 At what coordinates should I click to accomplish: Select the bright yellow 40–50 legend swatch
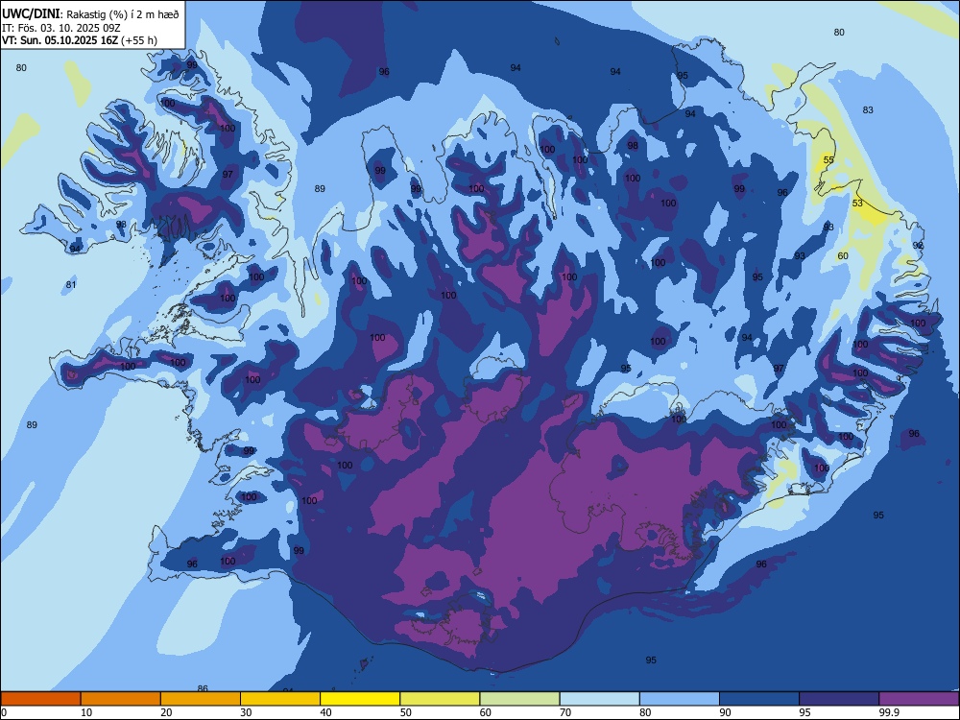click(x=360, y=699)
